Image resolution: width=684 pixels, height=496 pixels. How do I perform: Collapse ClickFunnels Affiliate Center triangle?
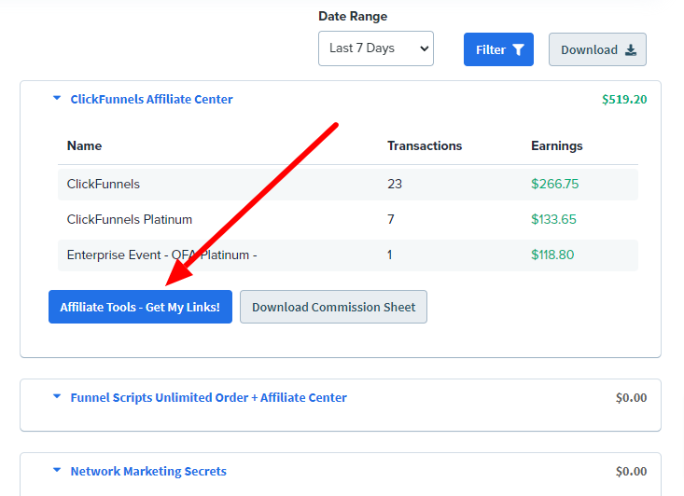(x=57, y=99)
